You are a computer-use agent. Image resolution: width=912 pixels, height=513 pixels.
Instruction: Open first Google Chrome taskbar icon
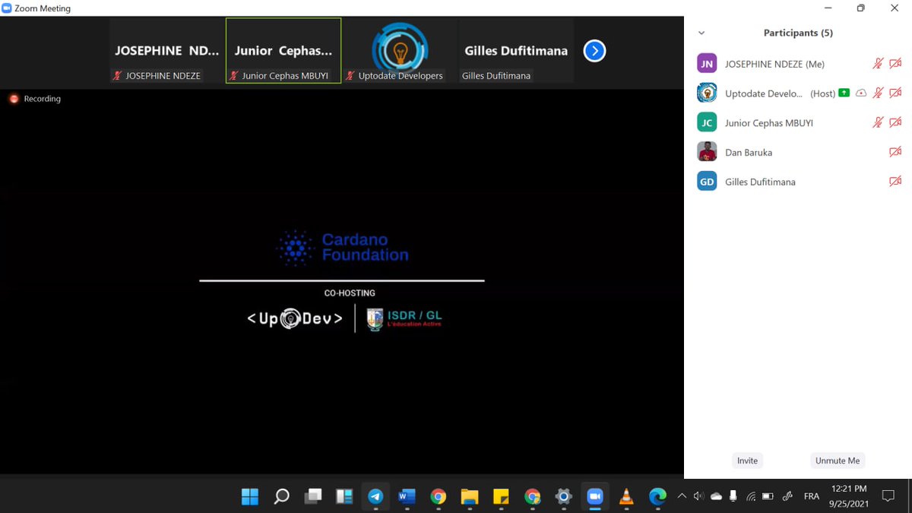(439, 497)
